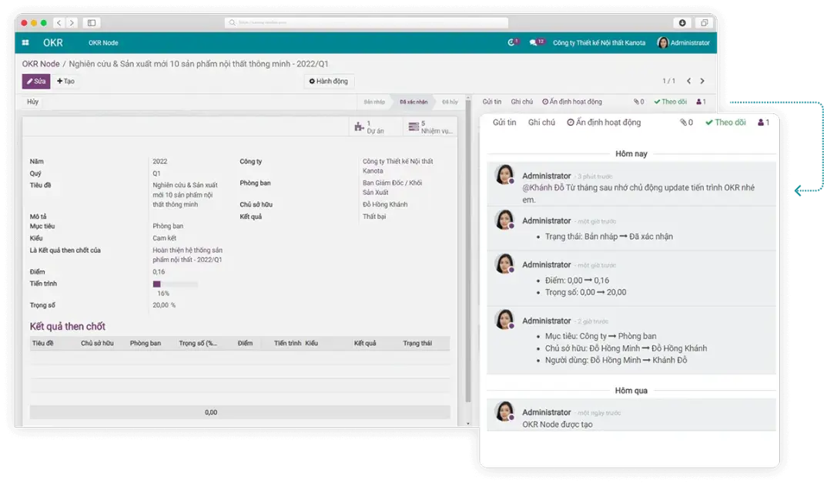Open the Administrator user menu

[684, 43]
